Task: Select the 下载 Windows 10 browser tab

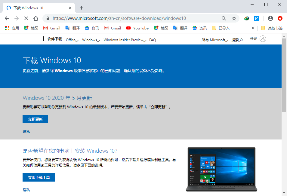Action: tap(39, 8)
